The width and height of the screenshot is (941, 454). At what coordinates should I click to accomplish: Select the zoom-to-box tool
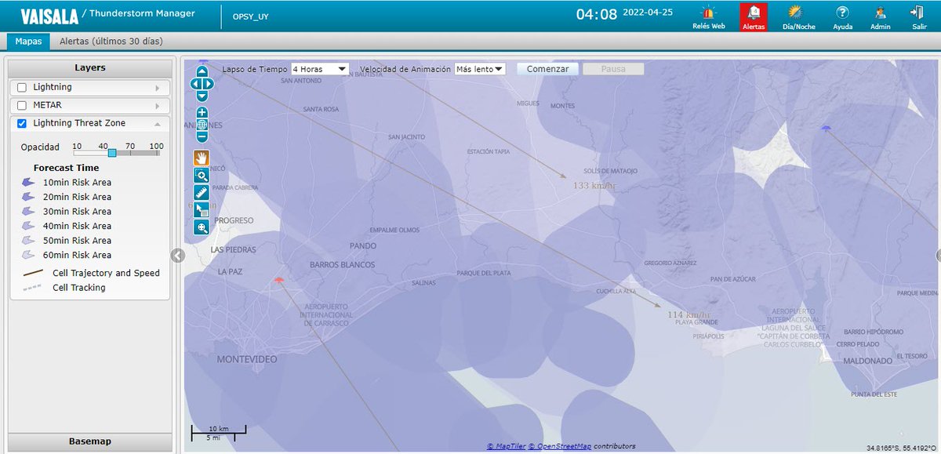click(202, 176)
